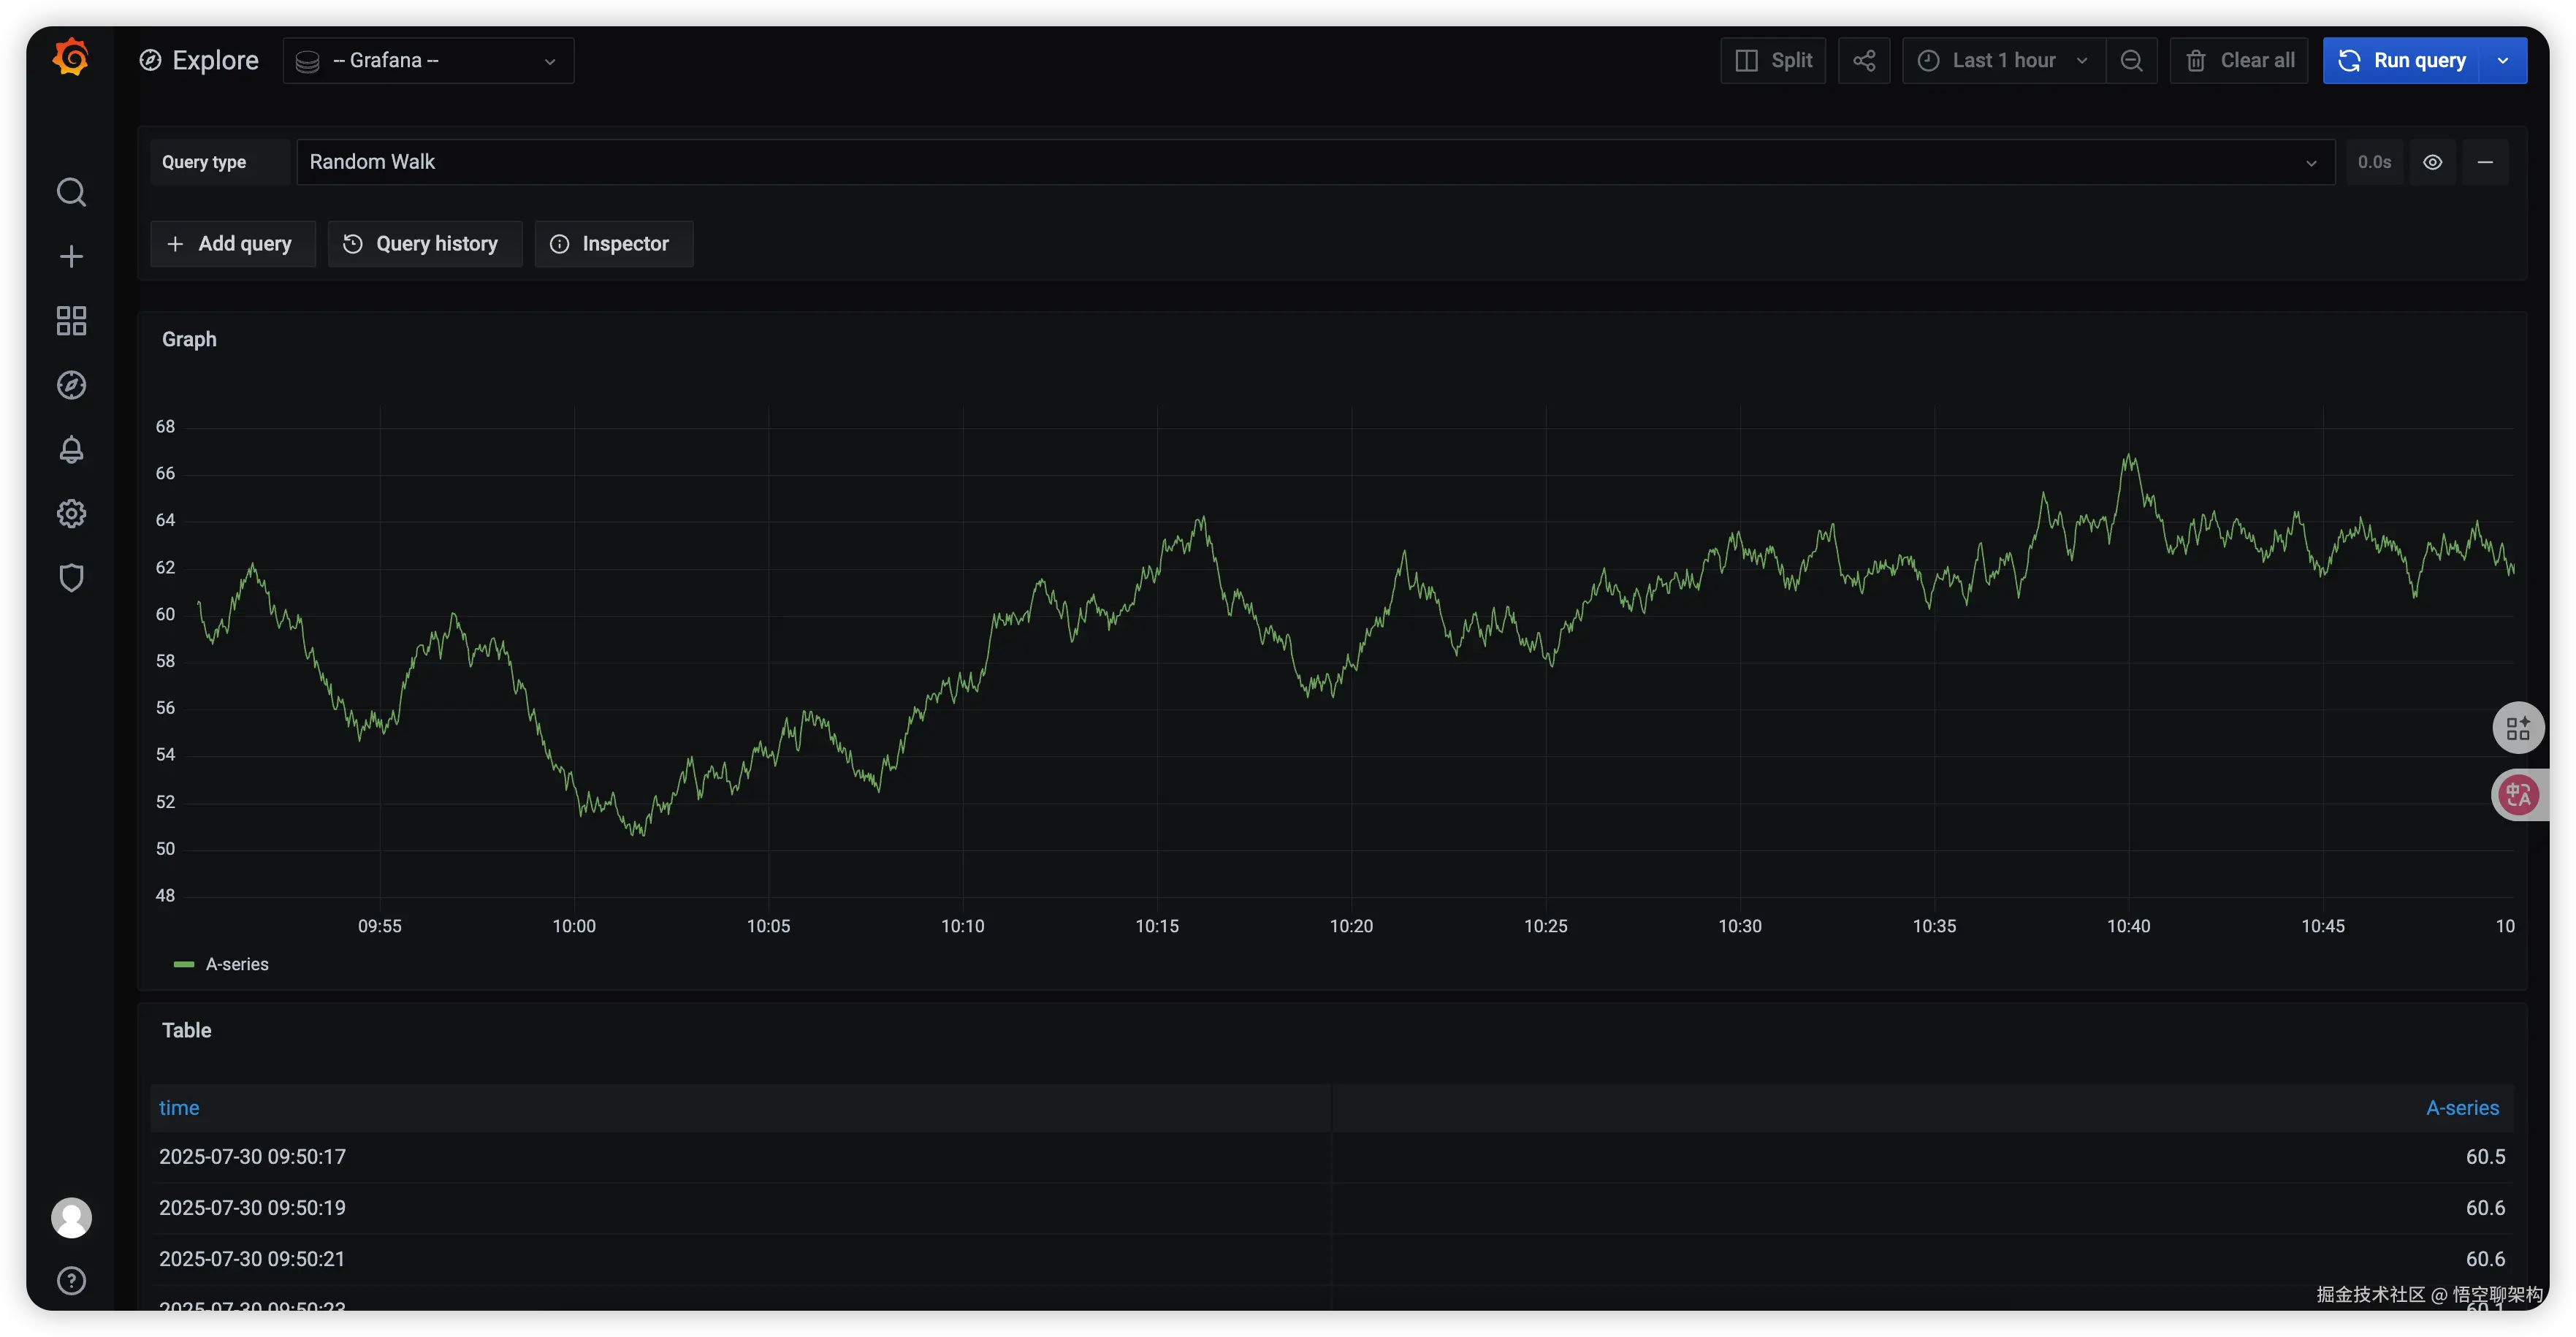The width and height of the screenshot is (2576, 1337).
Task: Open the sidebar search icon
Action: 71,192
